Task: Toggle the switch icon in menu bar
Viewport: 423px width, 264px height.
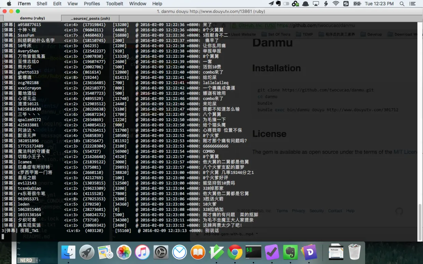Action: coord(287,4)
